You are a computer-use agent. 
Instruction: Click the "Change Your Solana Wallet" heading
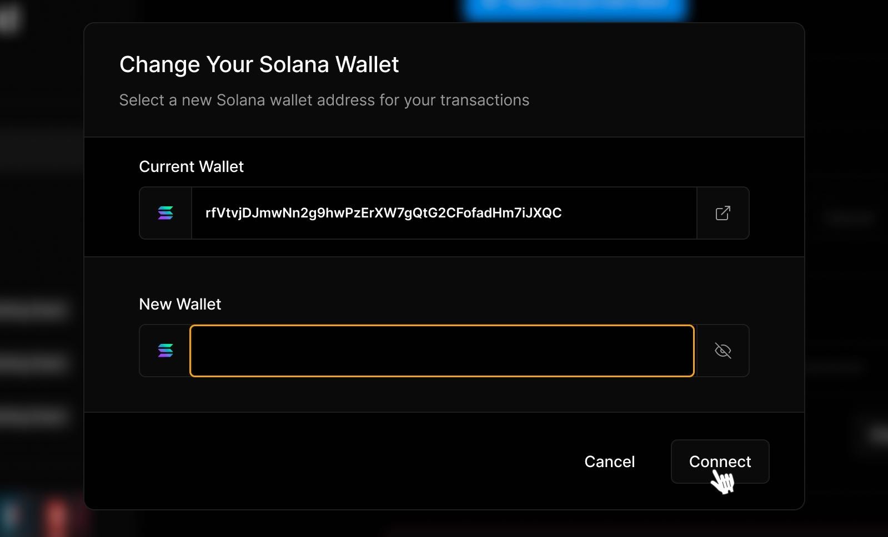point(259,64)
